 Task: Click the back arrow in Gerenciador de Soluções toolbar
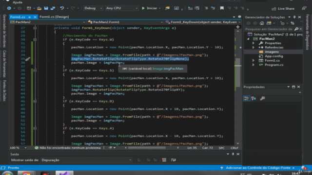click(x=248, y=23)
